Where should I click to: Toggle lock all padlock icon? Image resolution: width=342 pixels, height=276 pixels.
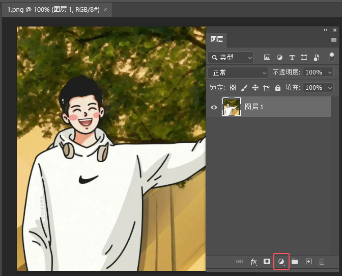pos(278,88)
